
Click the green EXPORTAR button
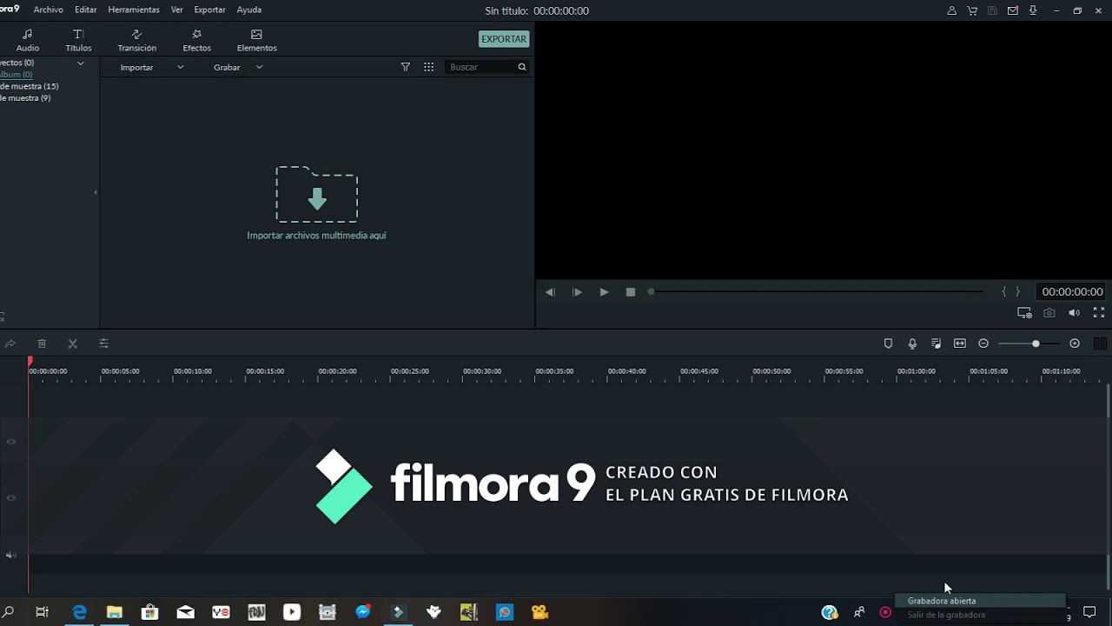click(x=504, y=39)
